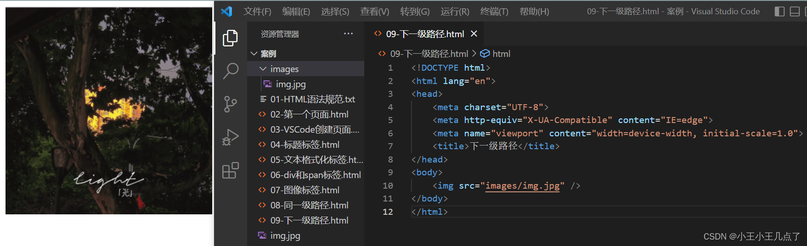Screen dimensions: 807x246
Task: Click the charset="UTF-8" meta line
Action: pos(491,107)
